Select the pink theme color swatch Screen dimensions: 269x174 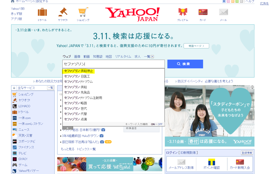[x=228, y=1]
